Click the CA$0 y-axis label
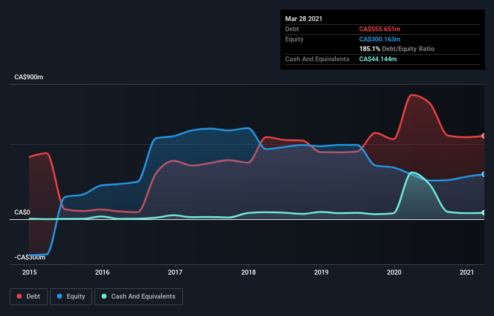Image resolution: width=494 pixels, height=316 pixels. coord(22,212)
